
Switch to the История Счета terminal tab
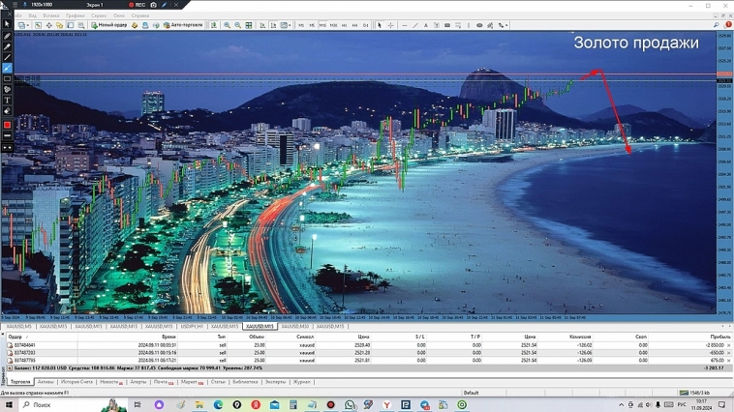[x=76, y=382]
